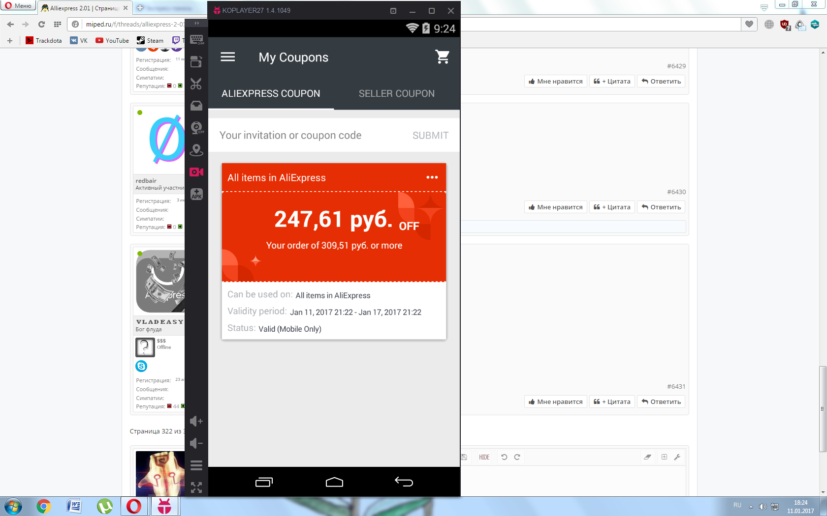Screen dimensions: 827x516
Task: Open the KOPLAYER inbox tray icon
Action: click(196, 106)
